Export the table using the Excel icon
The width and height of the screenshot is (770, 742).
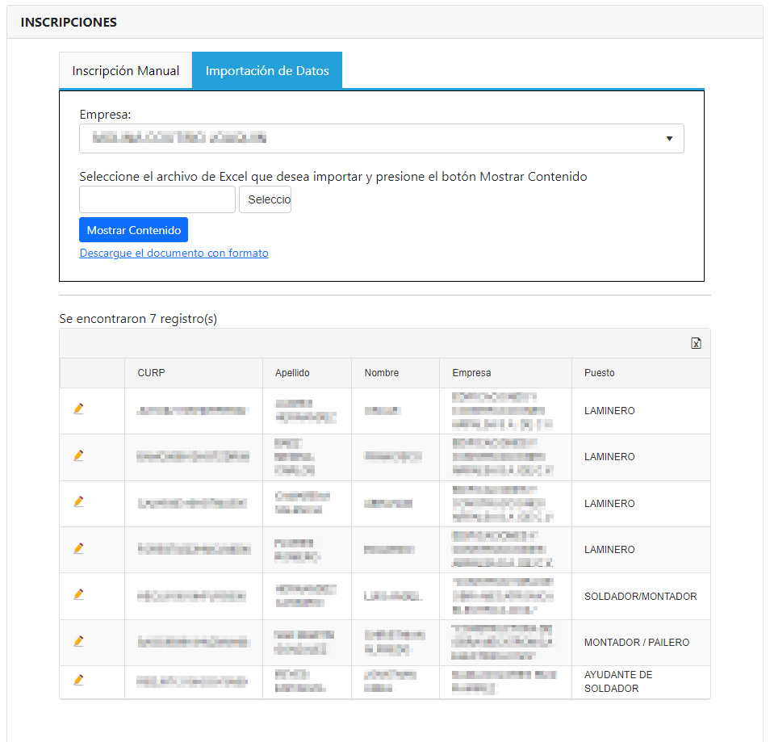click(x=696, y=343)
